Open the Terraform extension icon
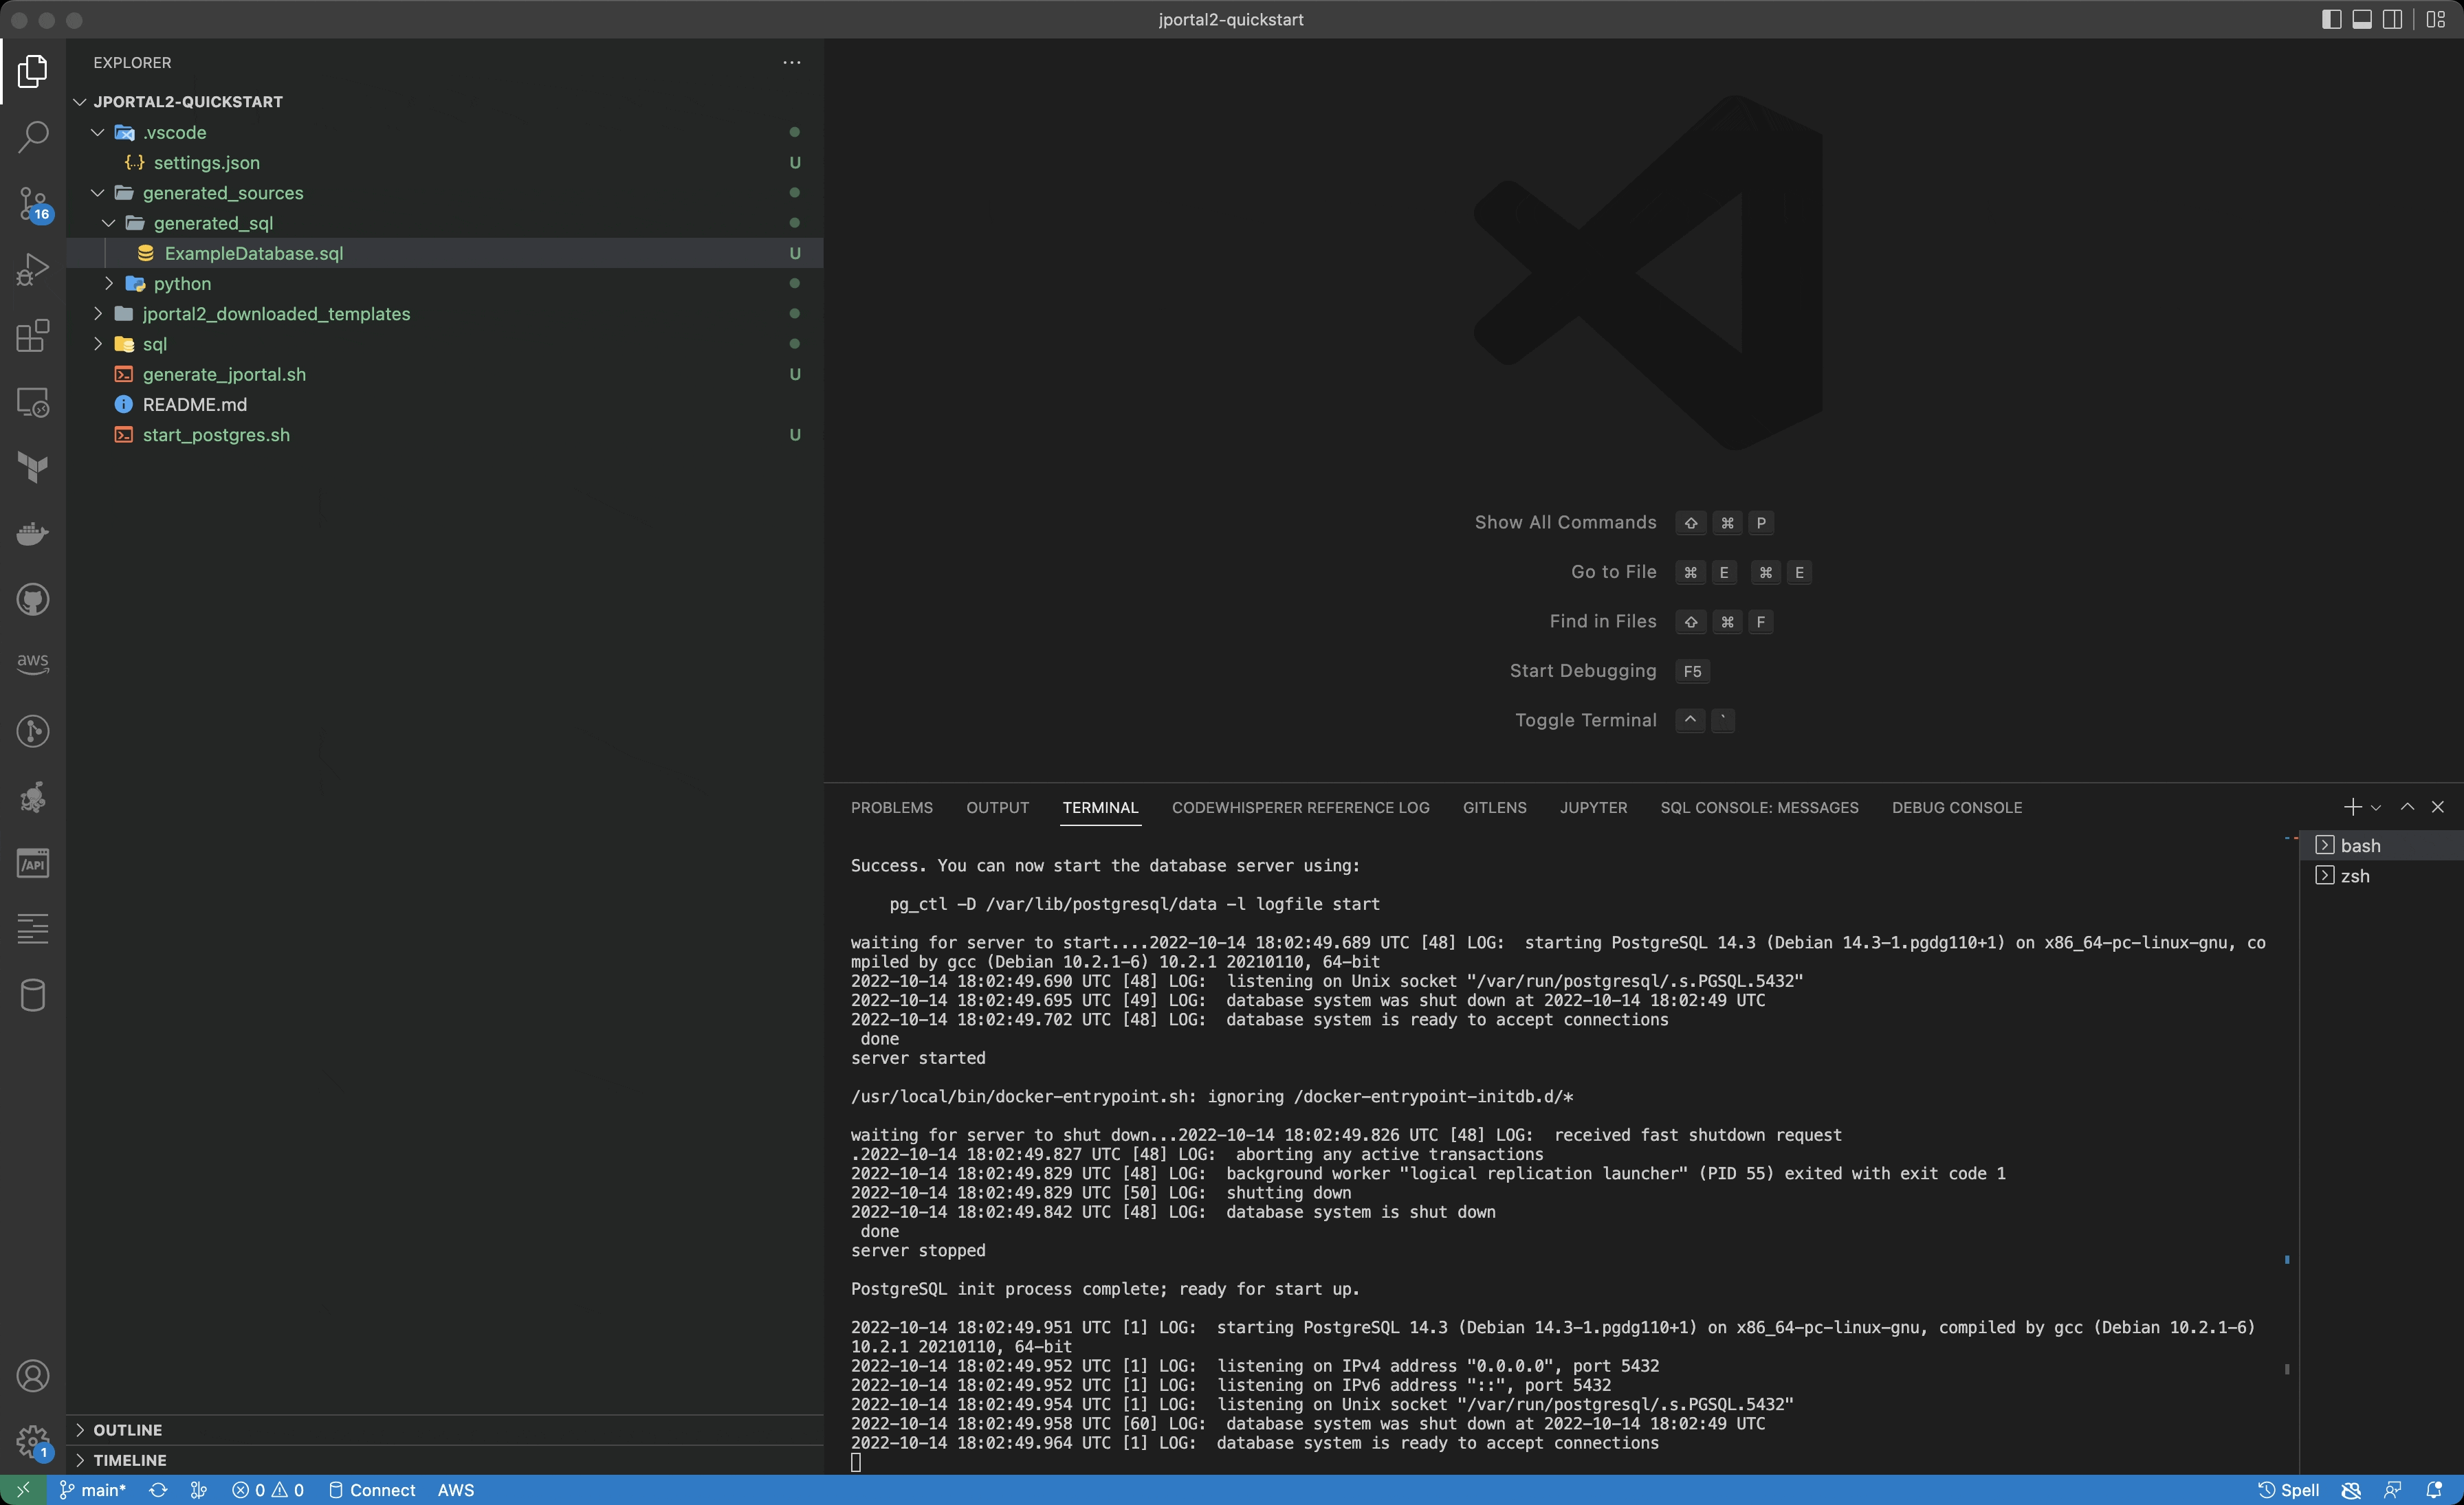2464x1505 pixels. (33, 468)
